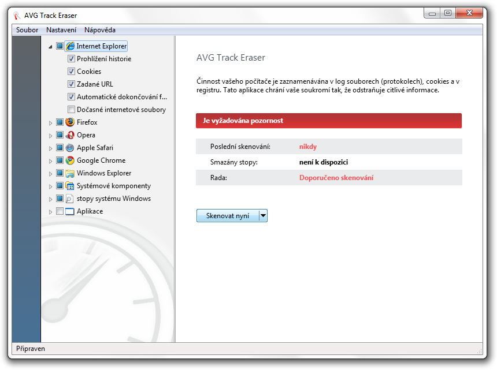Image resolution: width=497 pixels, height=370 pixels.
Task: Click the Firefox browser icon
Action: [x=70, y=122]
